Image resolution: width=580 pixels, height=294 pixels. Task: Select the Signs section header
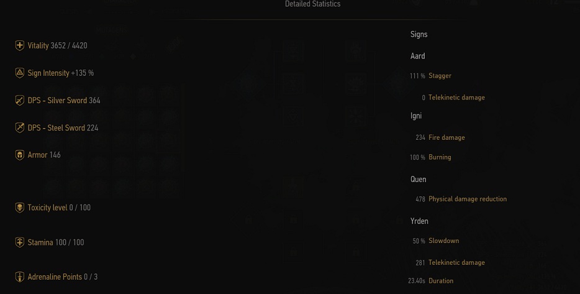[x=419, y=34]
